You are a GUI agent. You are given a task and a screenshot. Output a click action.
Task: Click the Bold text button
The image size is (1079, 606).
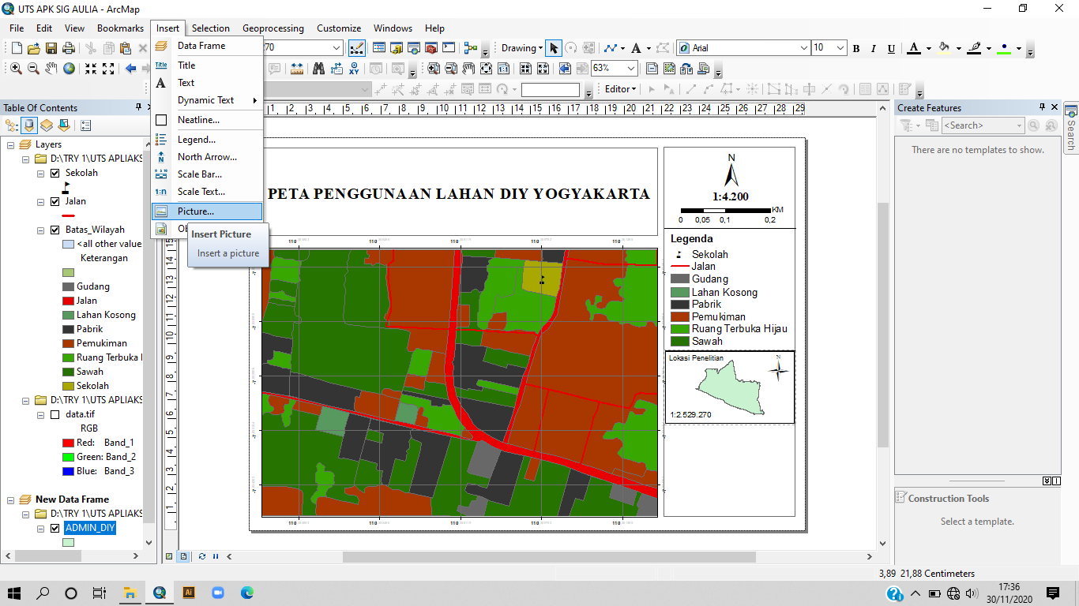click(x=856, y=48)
